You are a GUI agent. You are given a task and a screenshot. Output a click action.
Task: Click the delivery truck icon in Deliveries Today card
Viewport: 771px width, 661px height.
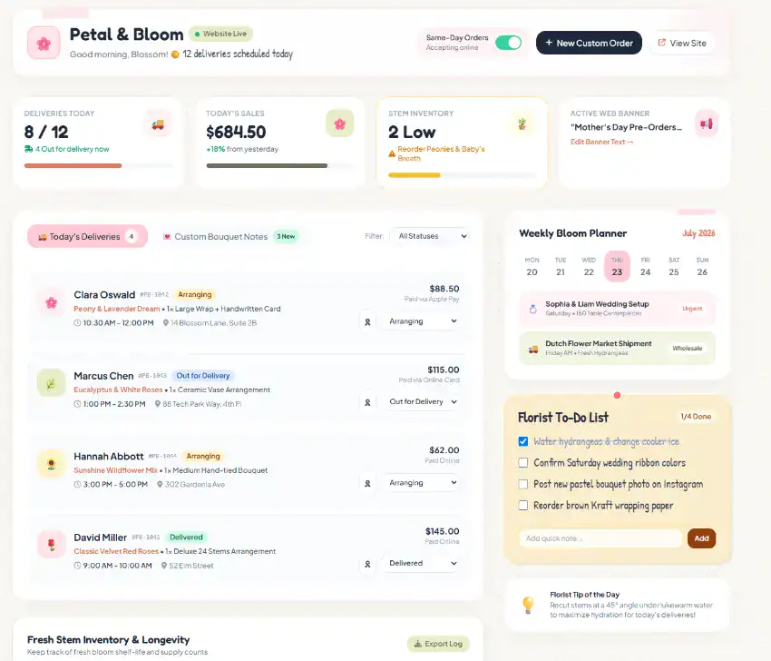pyautogui.click(x=158, y=124)
